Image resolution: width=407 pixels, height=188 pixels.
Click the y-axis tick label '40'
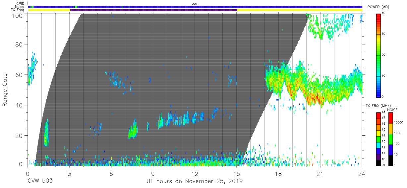tap(20, 105)
